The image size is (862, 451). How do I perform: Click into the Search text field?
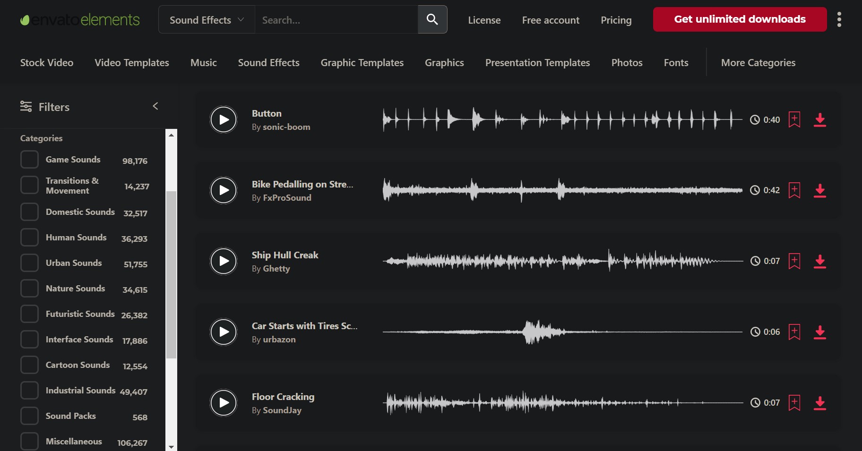(x=336, y=19)
